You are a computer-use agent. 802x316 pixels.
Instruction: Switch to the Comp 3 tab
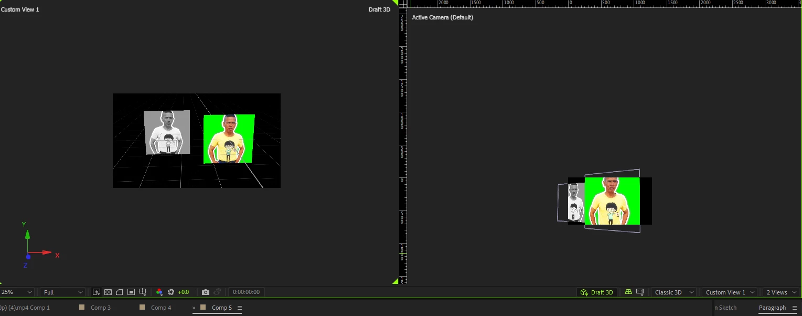(101, 308)
